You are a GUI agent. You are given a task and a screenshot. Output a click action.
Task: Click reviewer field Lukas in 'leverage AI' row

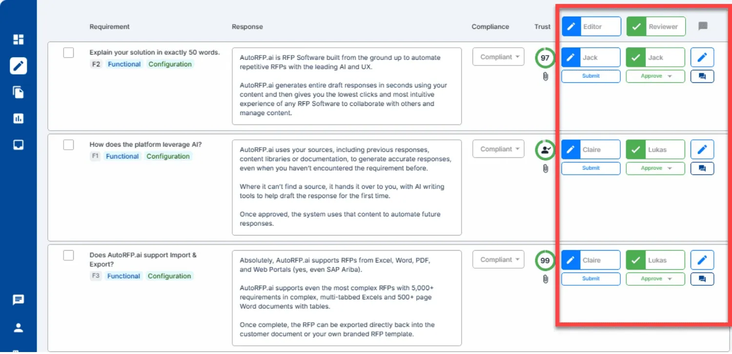click(656, 150)
